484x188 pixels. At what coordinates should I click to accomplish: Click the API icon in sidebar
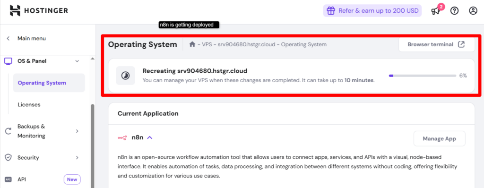pyautogui.click(x=9, y=179)
